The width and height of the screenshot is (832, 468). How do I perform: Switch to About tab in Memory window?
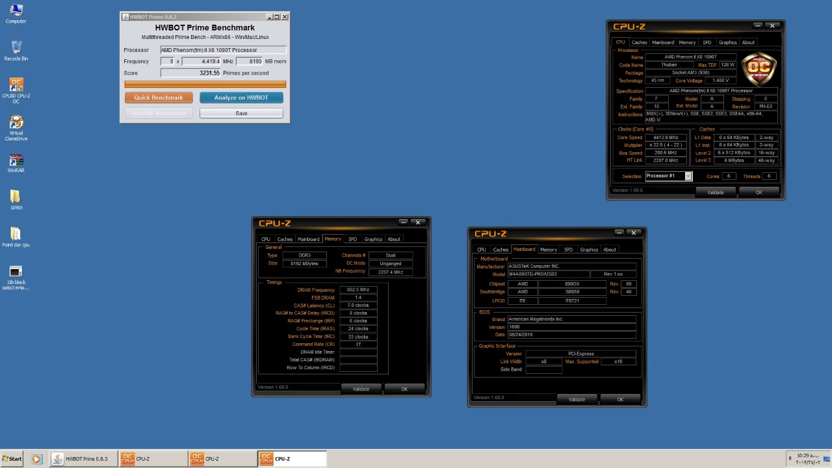[x=394, y=239]
